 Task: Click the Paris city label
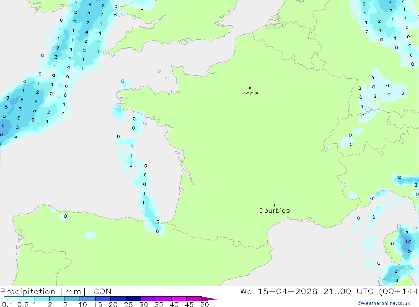(250, 93)
